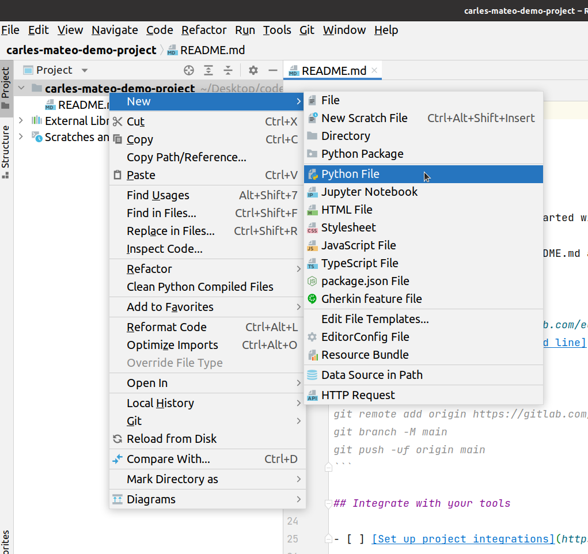
Task: Create a new Resource Bundle
Action: click(423, 355)
